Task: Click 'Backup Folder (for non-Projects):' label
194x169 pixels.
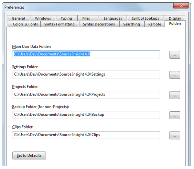Action: tap(41, 107)
